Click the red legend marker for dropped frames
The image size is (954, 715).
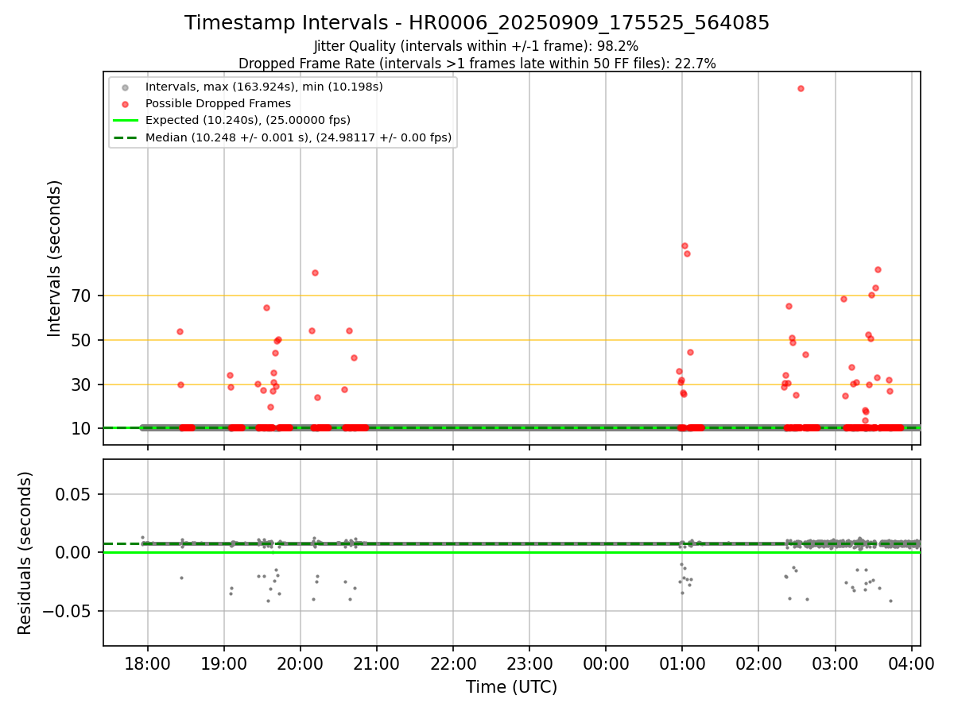click(124, 103)
